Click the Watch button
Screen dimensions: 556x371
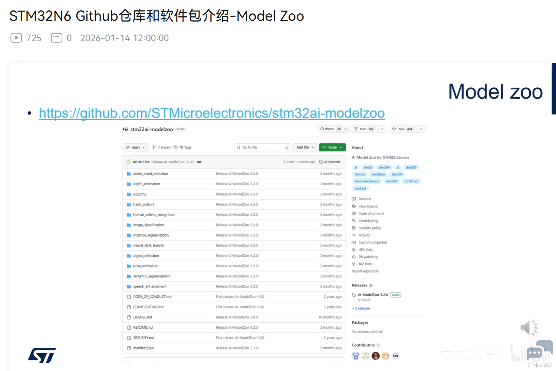click(330, 129)
